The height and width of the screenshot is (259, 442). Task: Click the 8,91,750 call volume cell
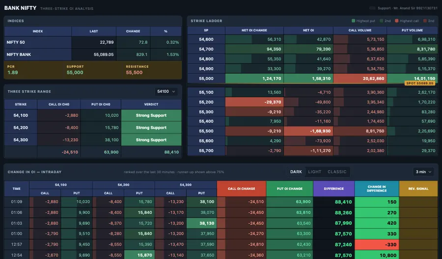(360, 131)
